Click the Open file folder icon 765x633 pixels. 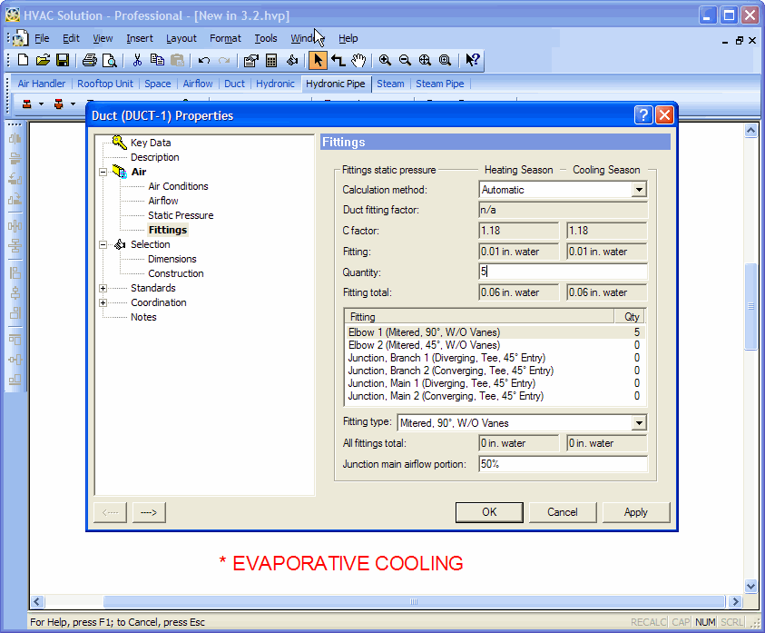coord(43,60)
